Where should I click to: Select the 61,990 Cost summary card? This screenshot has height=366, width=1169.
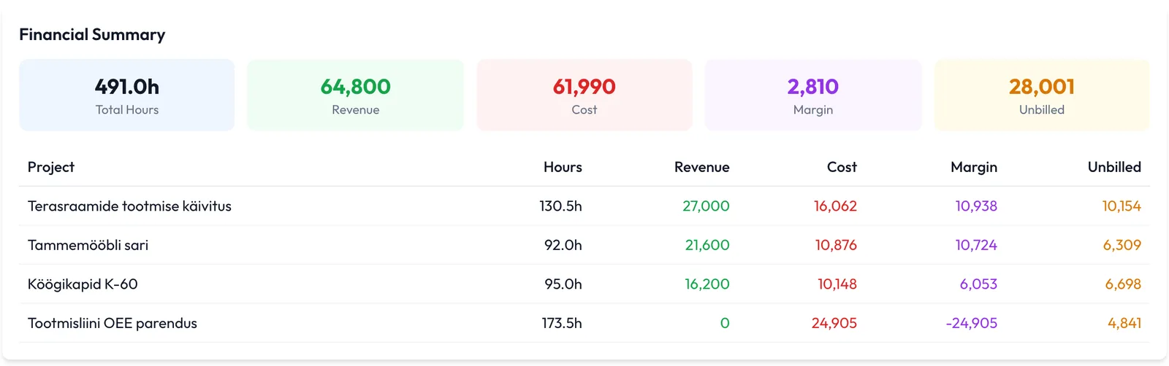[584, 96]
